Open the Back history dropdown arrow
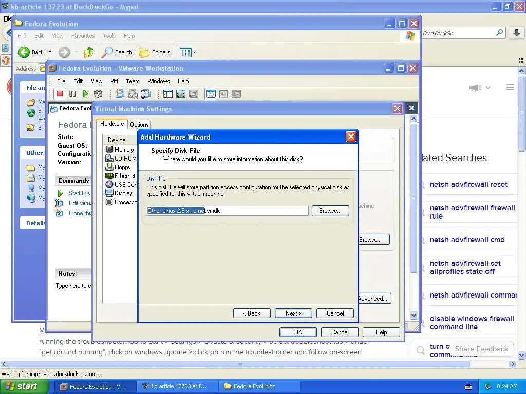The image size is (526, 394). pos(50,52)
